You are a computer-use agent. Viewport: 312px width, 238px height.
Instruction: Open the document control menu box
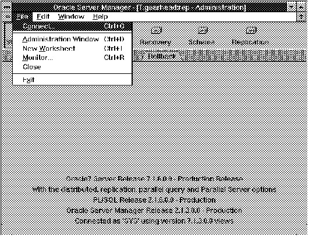point(8,17)
